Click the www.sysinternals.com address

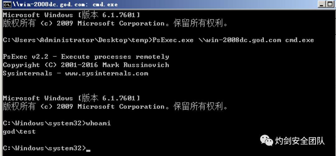106,73
